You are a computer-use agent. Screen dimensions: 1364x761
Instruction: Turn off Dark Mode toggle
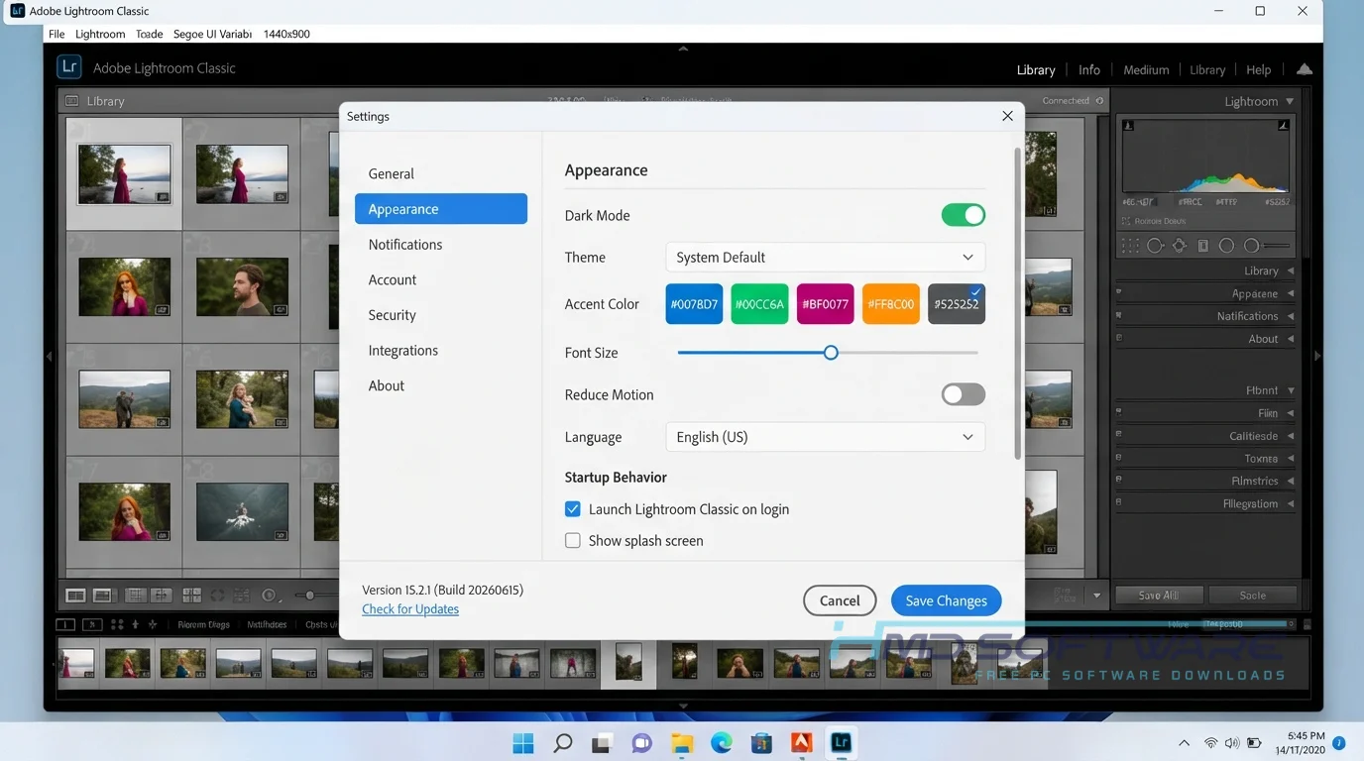click(964, 215)
